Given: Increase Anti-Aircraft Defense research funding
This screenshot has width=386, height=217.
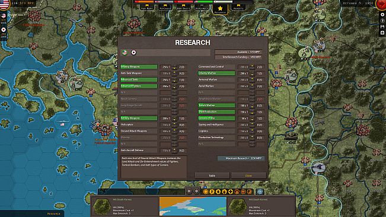Looking at the screenshot, I should point(174,149).
